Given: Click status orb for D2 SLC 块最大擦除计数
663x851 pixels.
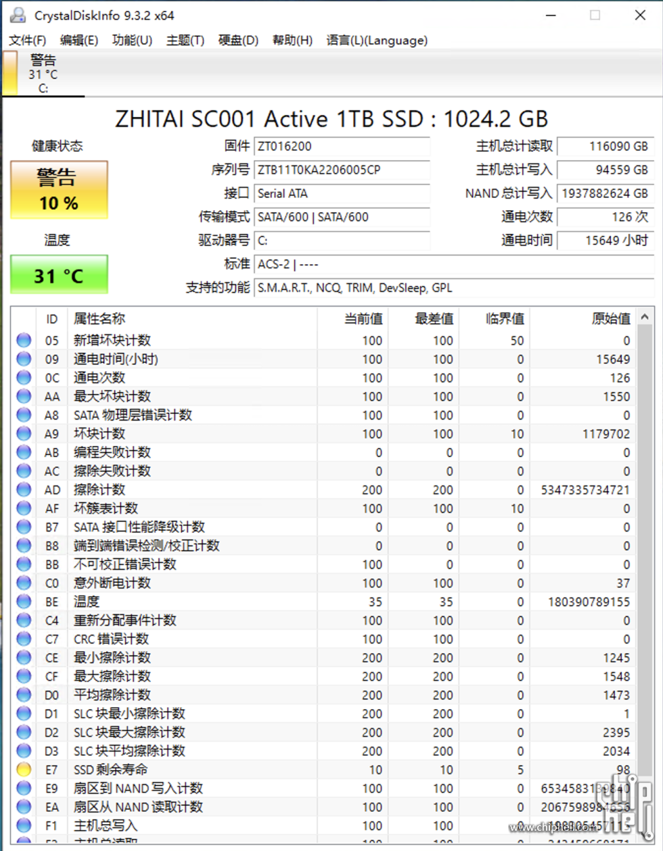Looking at the screenshot, I should 24,732.
